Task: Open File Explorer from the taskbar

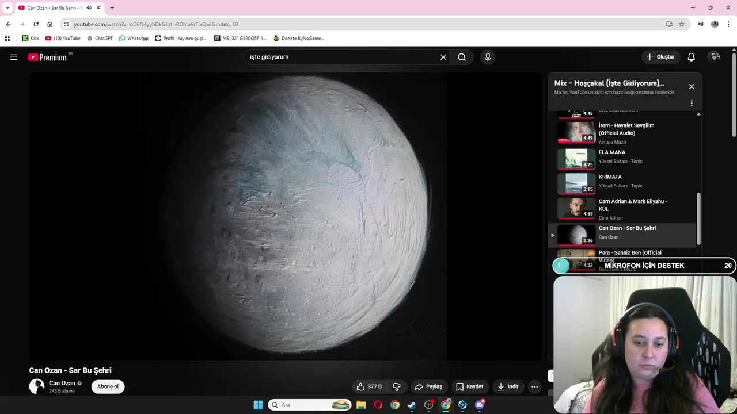Action: (361, 405)
